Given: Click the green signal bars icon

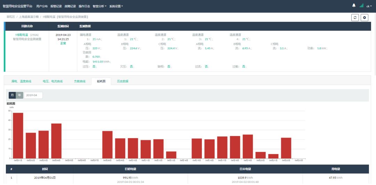Looking at the screenshot, I should pos(361,6).
